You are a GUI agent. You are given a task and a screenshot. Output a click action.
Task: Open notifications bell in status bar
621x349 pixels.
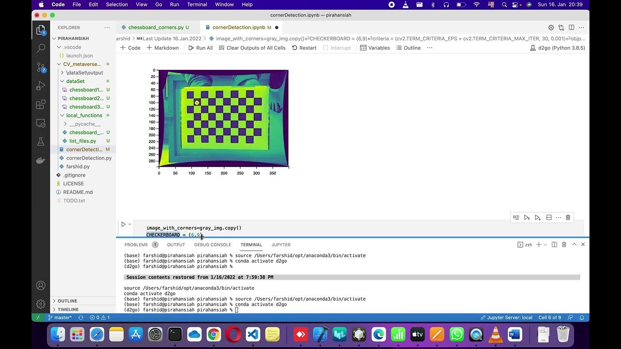pos(581,317)
